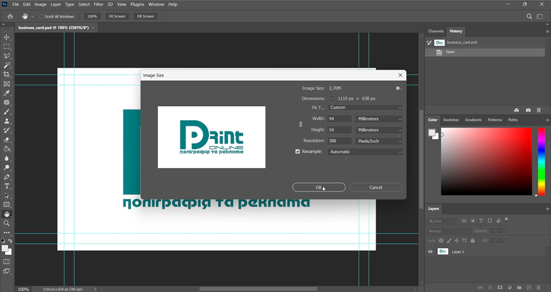Select the Zoom tool in toolbar
This screenshot has height=292, width=551.
point(7,223)
